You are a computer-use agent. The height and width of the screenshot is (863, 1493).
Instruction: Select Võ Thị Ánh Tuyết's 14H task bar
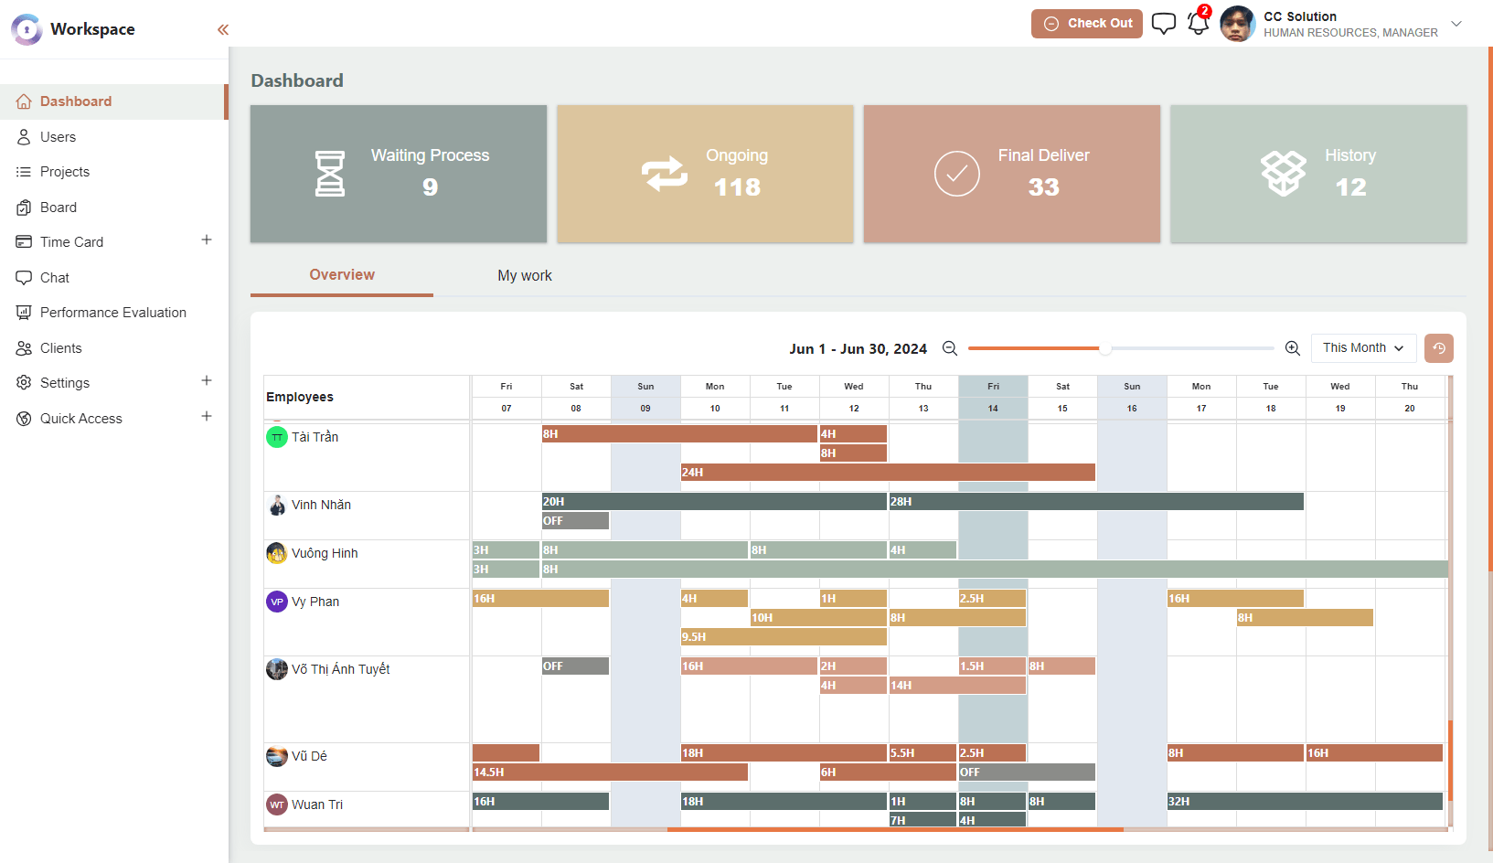click(x=957, y=686)
